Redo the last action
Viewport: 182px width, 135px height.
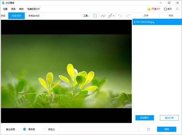(x=128, y=16)
